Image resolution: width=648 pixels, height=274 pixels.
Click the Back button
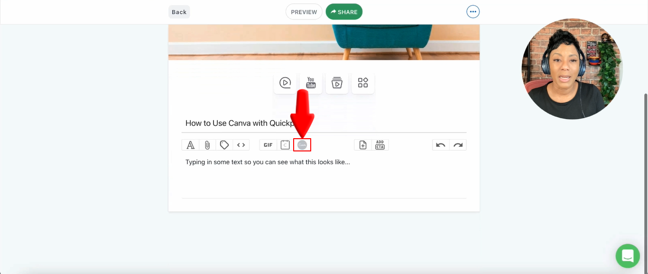tap(179, 12)
